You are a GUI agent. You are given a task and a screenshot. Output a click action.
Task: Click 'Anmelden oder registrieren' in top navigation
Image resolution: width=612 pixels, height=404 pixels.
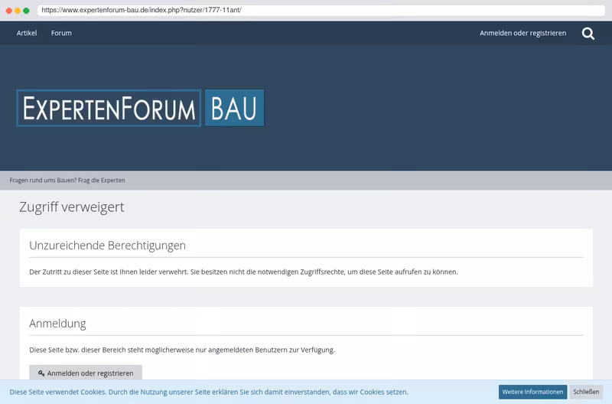[522, 33]
